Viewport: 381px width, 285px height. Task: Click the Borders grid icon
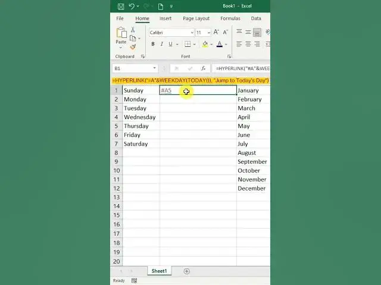tap(188, 44)
